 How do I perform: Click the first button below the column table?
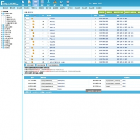31,65
